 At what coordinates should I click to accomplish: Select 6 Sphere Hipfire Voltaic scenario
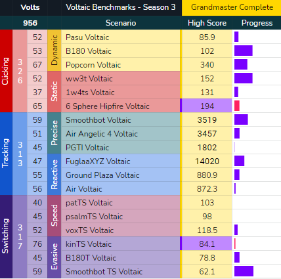click(x=121, y=106)
